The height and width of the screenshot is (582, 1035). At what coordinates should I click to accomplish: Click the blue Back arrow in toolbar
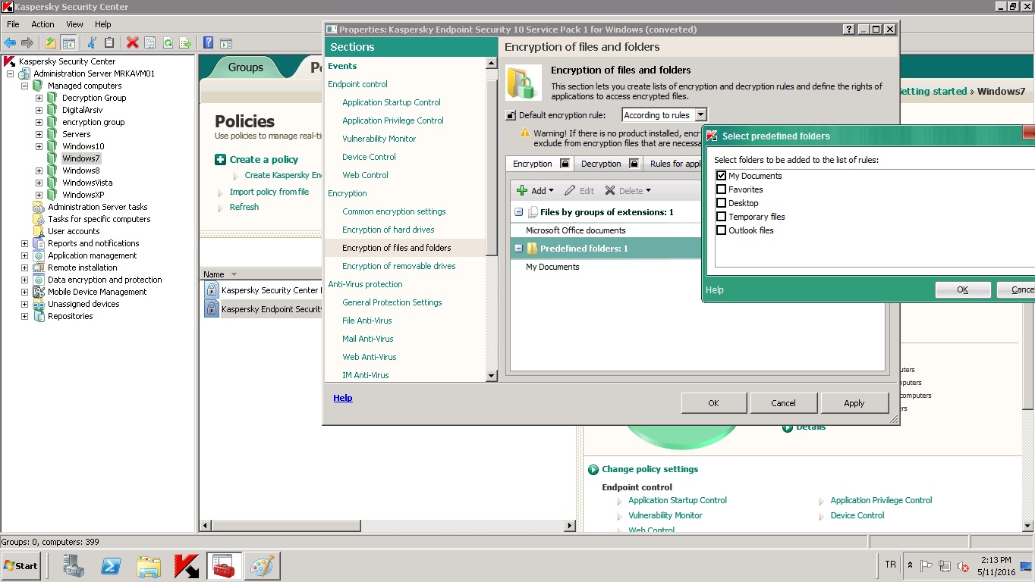10,42
